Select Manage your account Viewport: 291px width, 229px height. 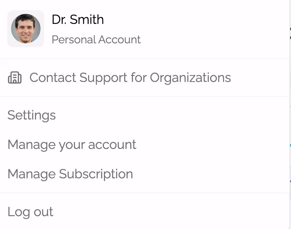point(72,144)
